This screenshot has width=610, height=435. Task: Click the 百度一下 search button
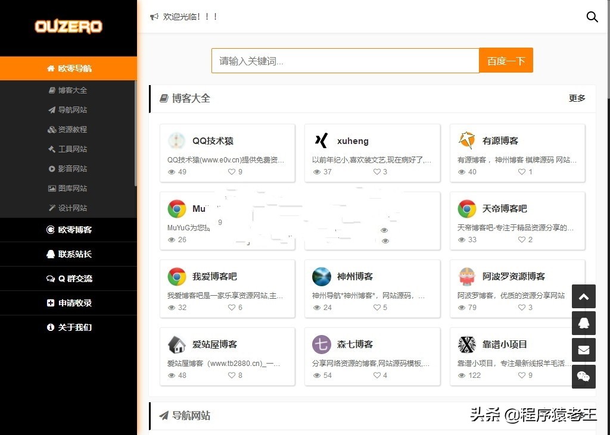pyautogui.click(x=506, y=60)
